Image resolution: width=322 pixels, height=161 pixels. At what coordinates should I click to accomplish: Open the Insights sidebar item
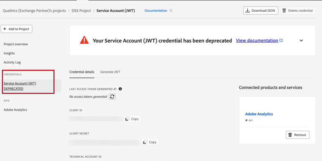[x=9, y=53]
